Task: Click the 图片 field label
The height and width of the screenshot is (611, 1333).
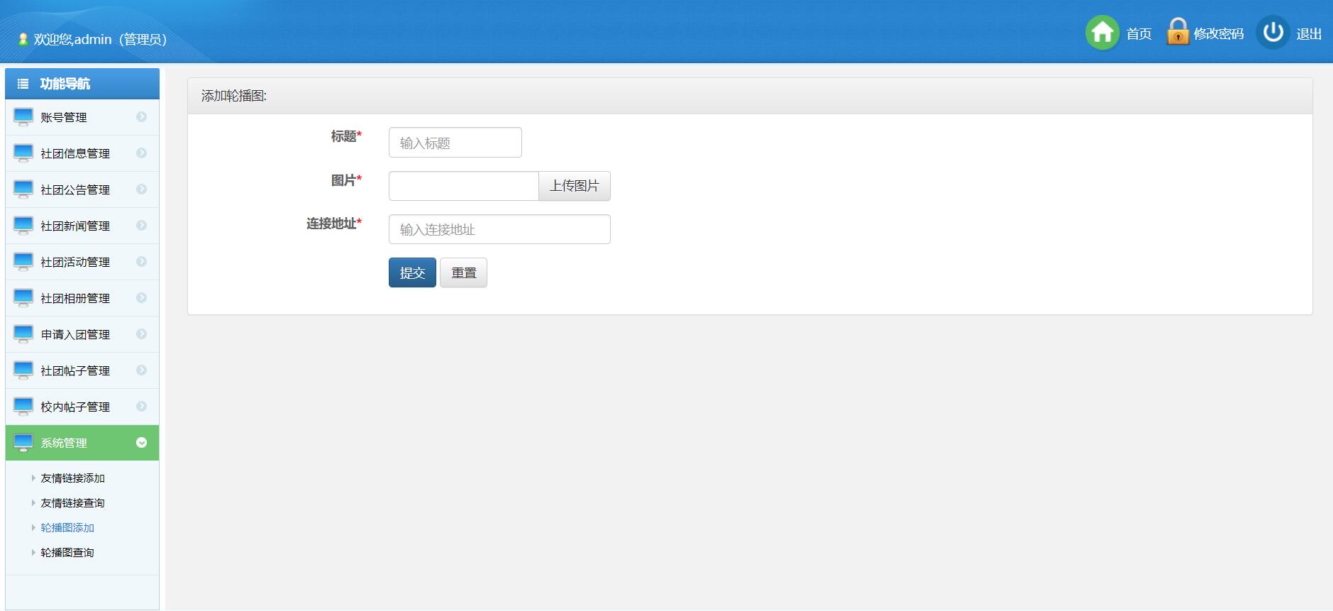Action: point(346,180)
